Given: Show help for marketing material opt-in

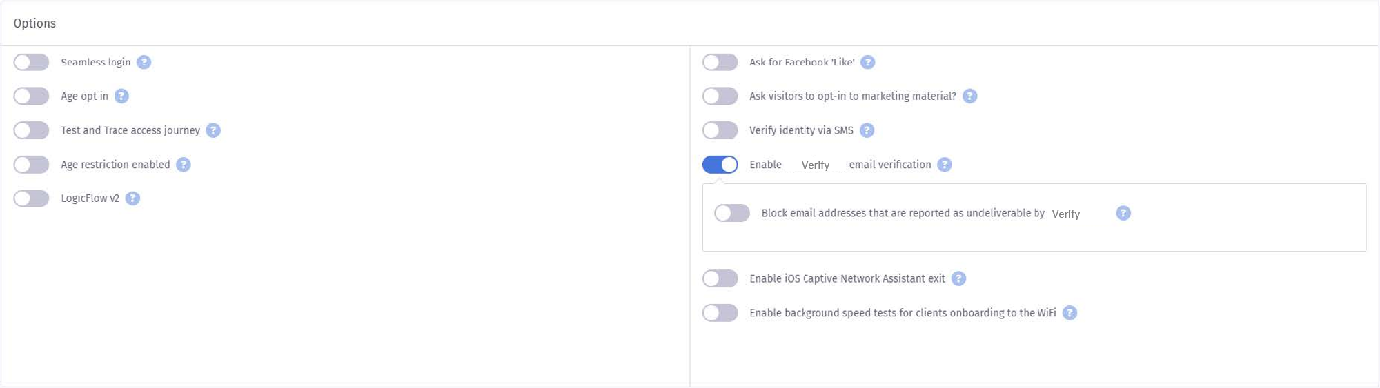Looking at the screenshot, I should click(969, 96).
